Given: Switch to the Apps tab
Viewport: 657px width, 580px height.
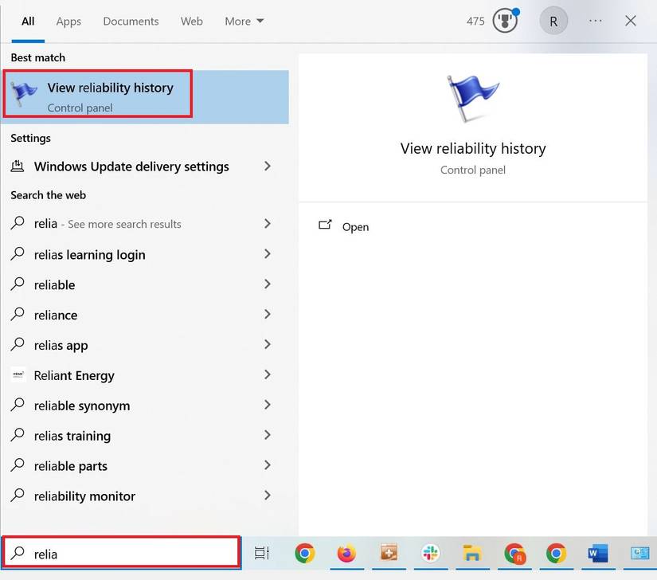Looking at the screenshot, I should (x=68, y=22).
